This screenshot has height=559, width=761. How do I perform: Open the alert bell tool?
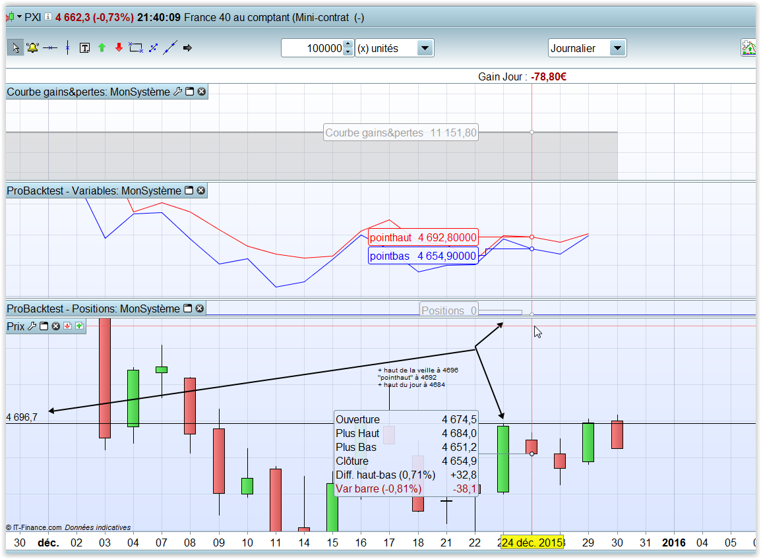(x=32, y=47)
